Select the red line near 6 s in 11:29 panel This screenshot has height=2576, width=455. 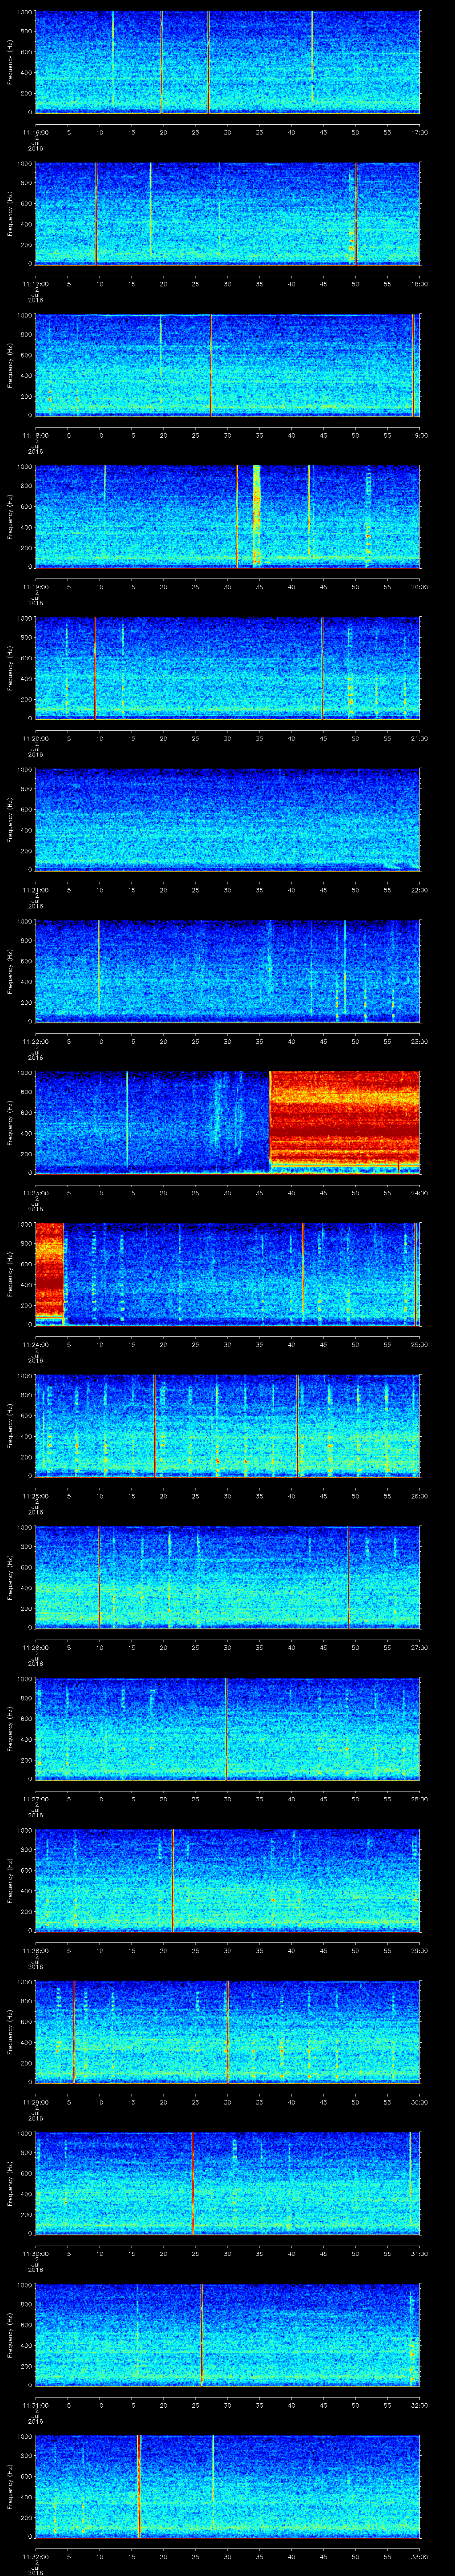coord(74,2032)
